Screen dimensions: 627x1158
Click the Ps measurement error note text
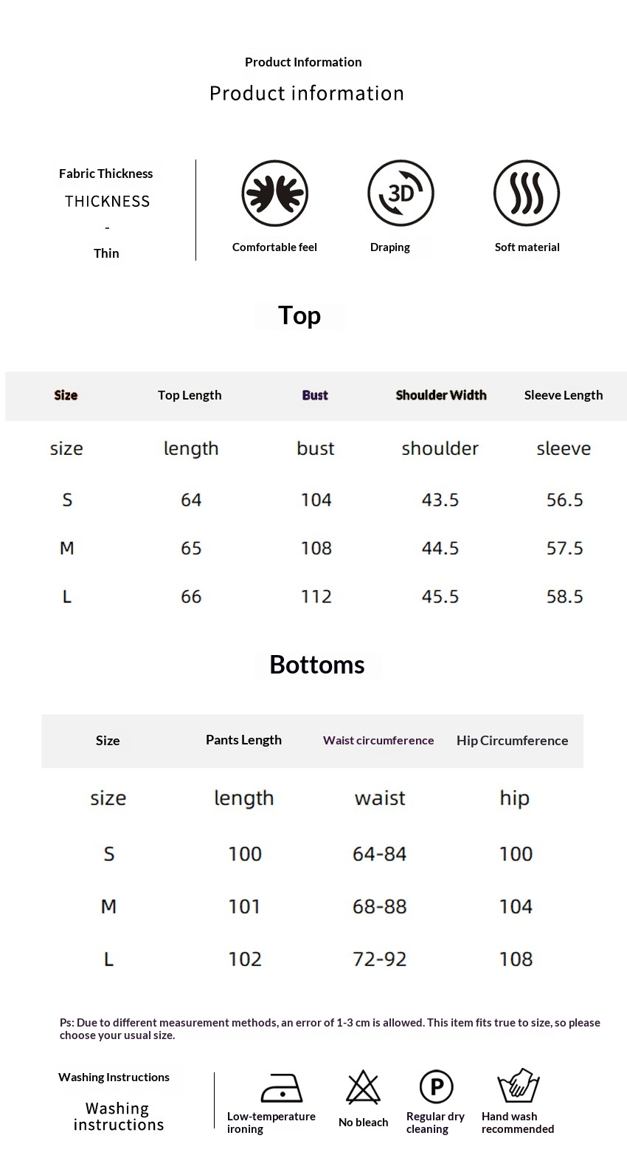[x=330, y=1029]
